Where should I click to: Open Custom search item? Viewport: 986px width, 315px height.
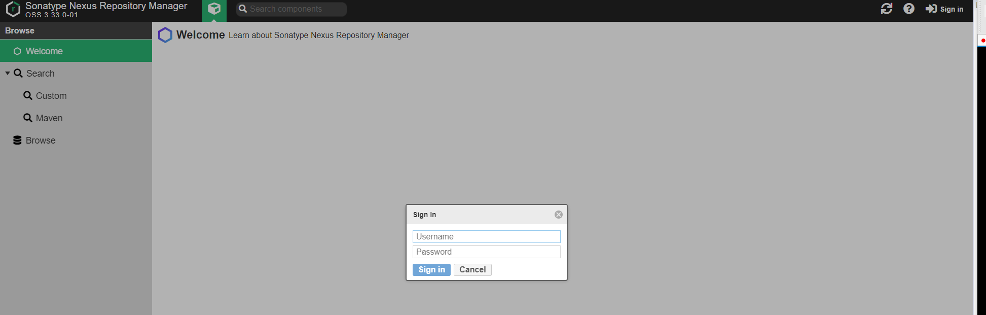click(x=51, y=96)
